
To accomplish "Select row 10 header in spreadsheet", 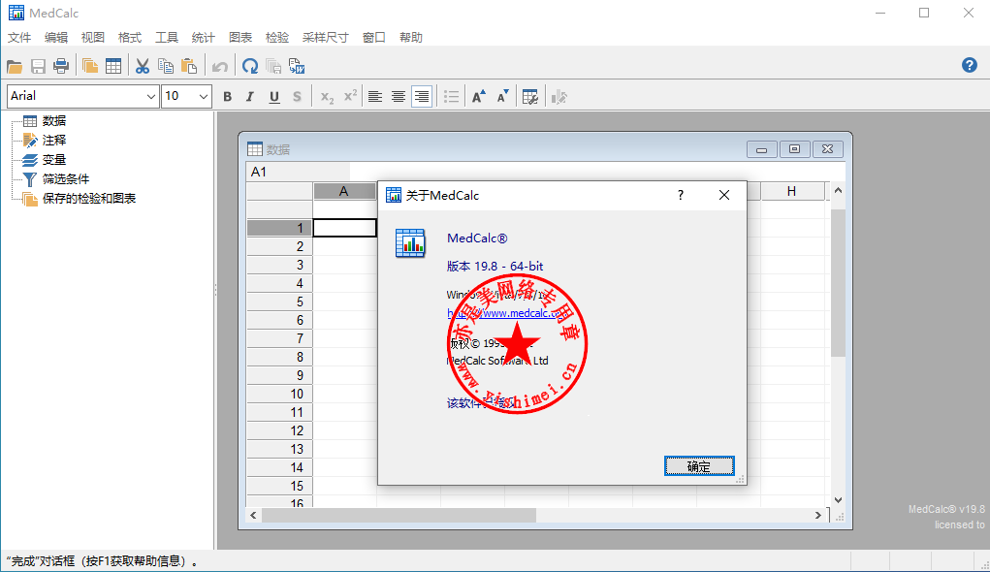I will pyautogui.click(x=279, y=394).
